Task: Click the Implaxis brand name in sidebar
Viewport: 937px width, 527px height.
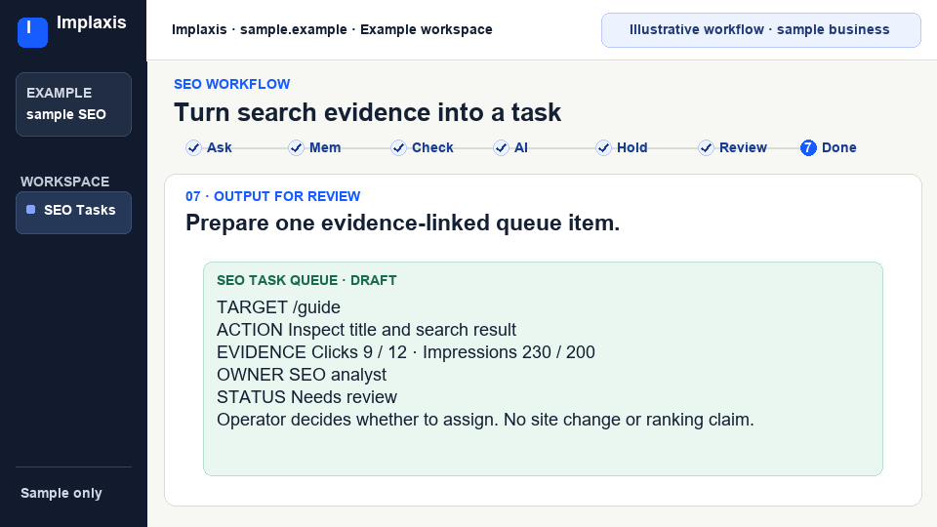Action: pyautogui.click(x=92, y=22)
